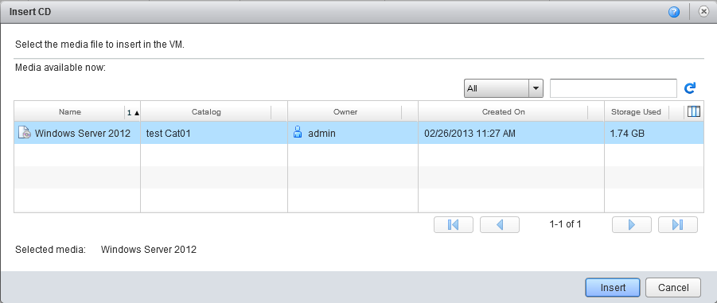This screenshot has width=717, height=303.
Task: Sort by the Owner column header
Action: [345, 112]
